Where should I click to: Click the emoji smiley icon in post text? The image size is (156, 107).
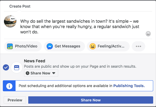tap(148, 34)
